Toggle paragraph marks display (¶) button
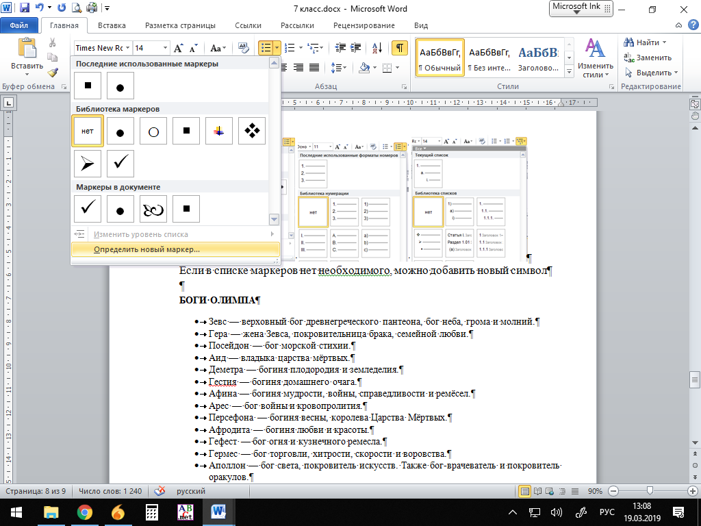 pyautogui.click(x=398, y=48)
